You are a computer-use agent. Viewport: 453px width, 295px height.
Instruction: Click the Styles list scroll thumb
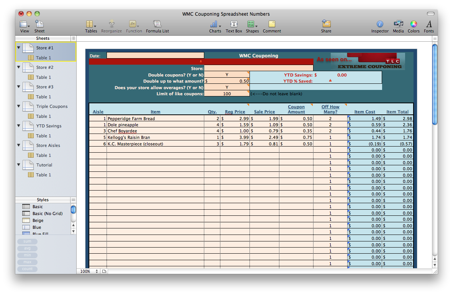[73, 210]
